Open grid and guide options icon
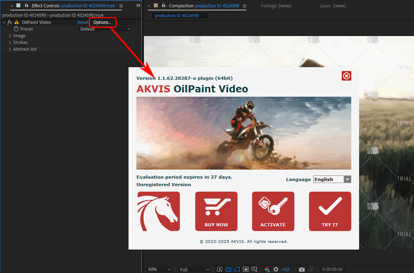Viewport: 414px width, 273px height. (x=254, y=269)
